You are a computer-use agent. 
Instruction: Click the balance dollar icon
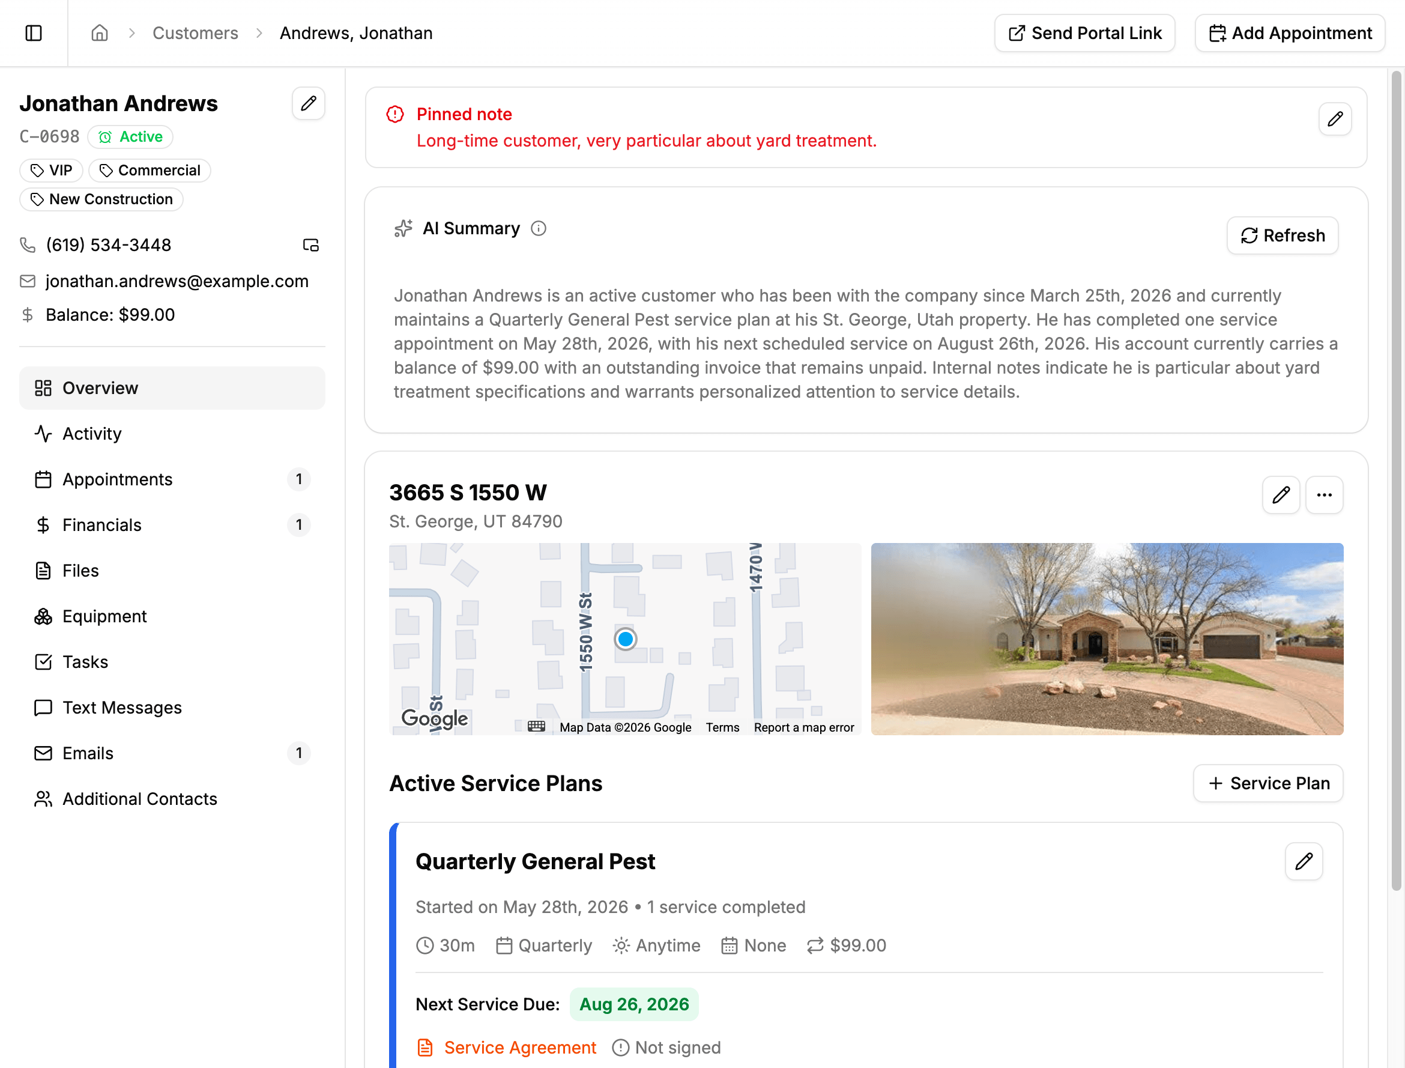tap(28, 315)
